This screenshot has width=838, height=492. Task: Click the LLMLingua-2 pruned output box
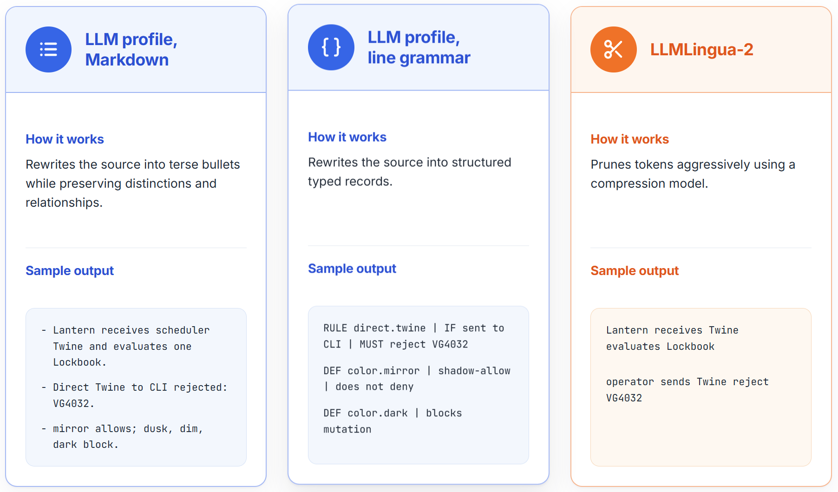(701, 387)
